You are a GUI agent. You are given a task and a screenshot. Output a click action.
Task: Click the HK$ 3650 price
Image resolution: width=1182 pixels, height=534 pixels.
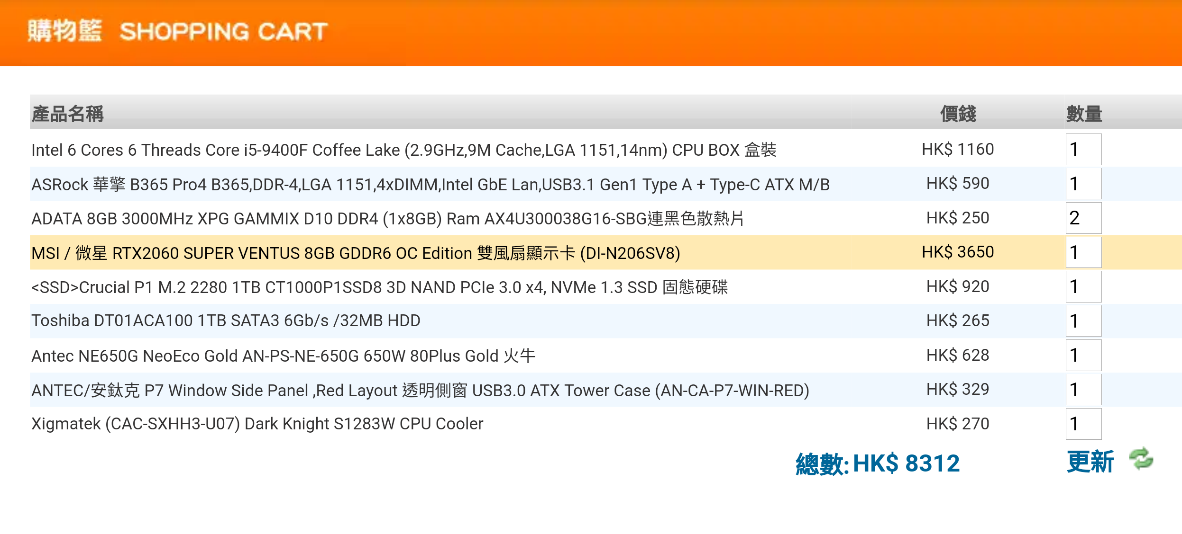(x=958, y=252)
